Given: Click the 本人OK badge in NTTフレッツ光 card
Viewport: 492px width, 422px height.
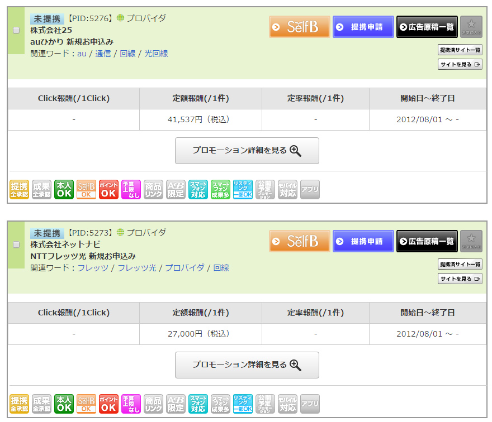Looking at the screenshot, I should pos(64,404).
